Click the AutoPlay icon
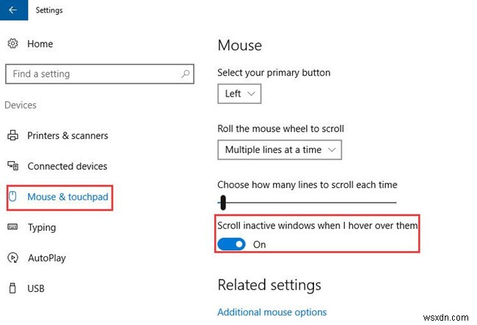Image resolution: width=477 pixels, height=325 pixels. (x=13, y=258)
